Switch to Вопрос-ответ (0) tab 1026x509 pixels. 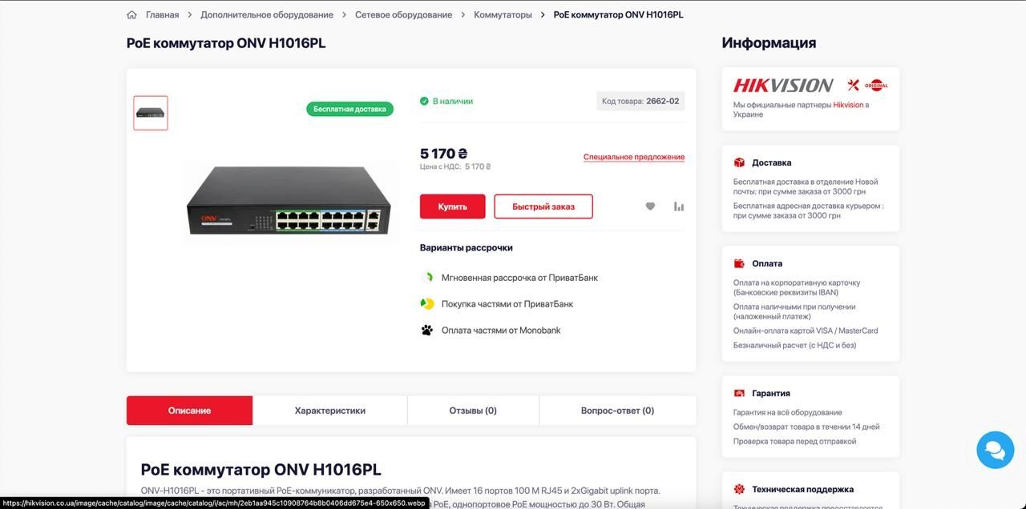click(617, 411)
